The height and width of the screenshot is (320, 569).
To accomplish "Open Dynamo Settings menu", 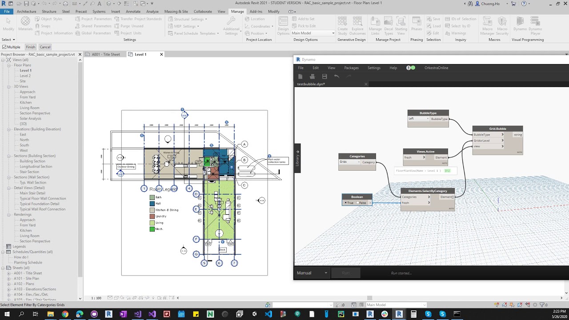I will pyautogui.click(x=374, y=68).
